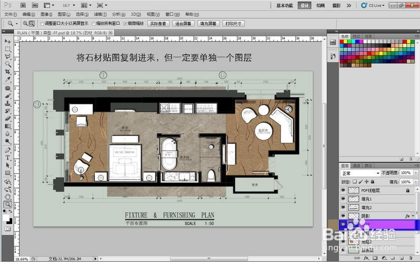Hide the 填充1 layer

(x=343, y=199)
